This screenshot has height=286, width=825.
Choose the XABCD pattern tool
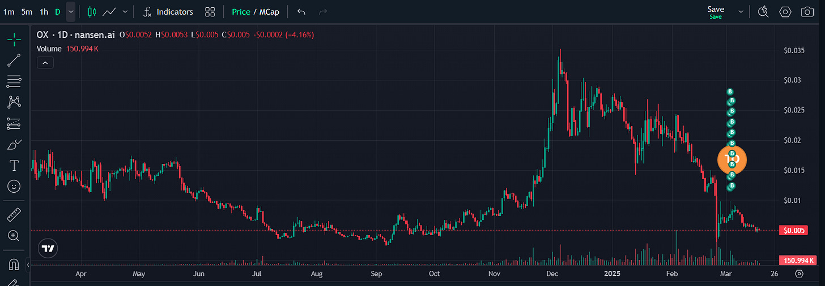click(x=14, y=102)
